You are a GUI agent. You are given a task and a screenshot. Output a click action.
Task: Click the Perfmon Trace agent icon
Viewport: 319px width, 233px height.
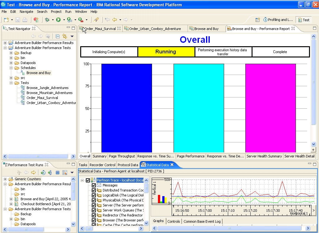pos(93,180)
